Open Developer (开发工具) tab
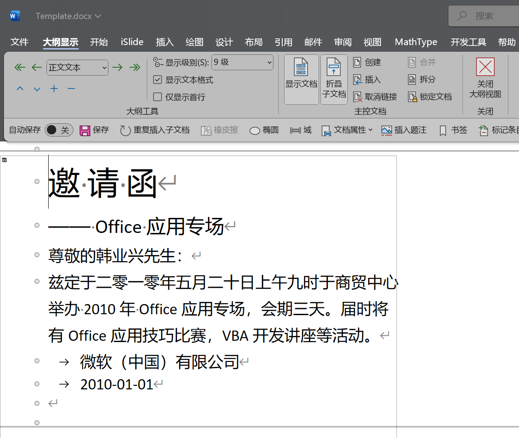 pyautogui.click(x=468, y=42)
